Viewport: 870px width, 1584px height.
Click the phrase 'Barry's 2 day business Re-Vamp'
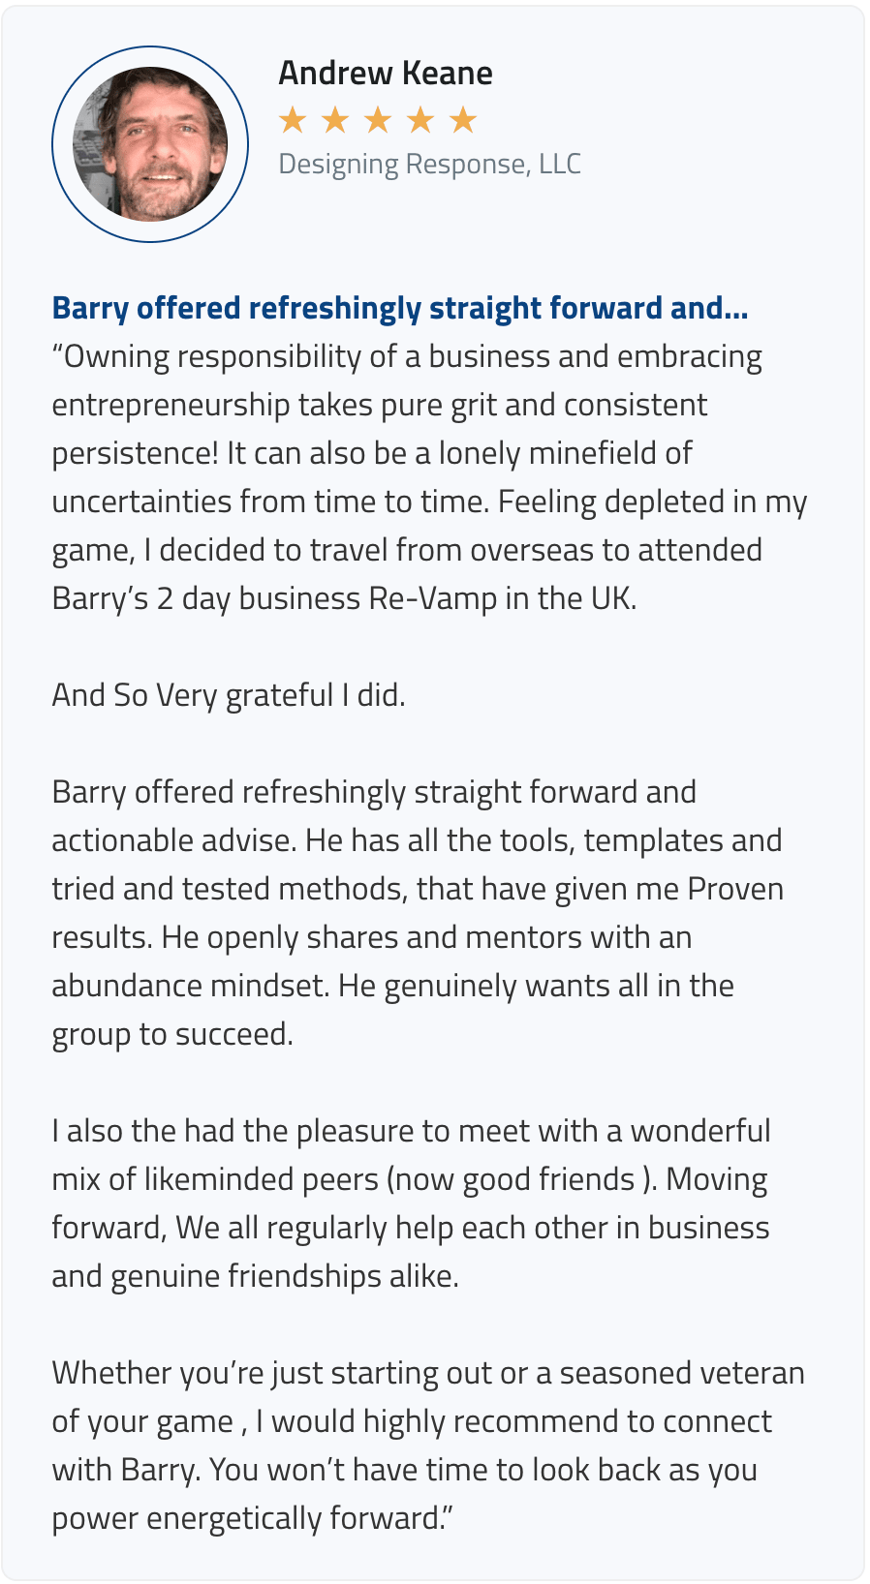click(274, 598)
